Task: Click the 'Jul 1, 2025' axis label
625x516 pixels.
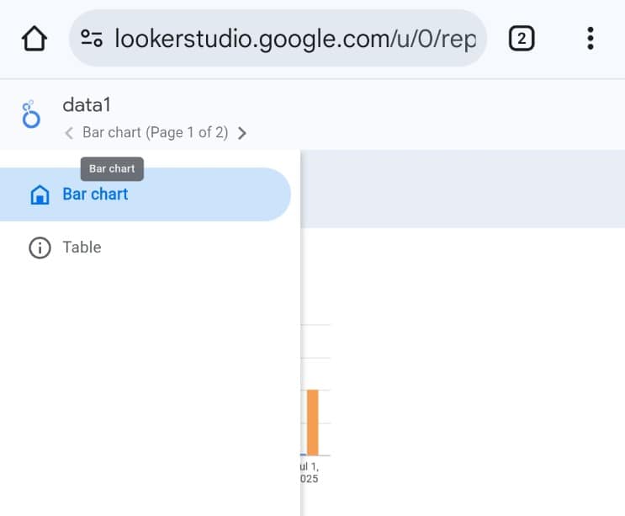Action: (309, 472)
